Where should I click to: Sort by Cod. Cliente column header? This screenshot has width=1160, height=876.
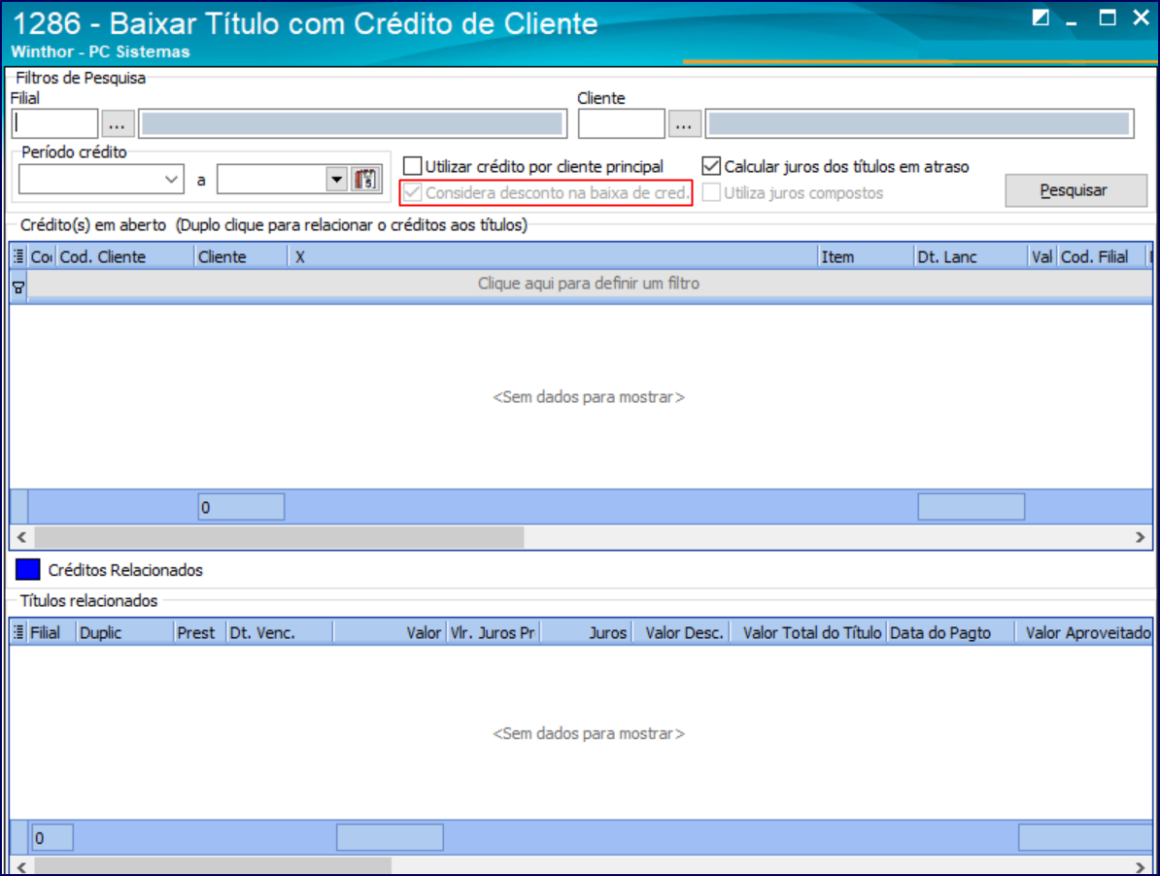click(125, 257)
